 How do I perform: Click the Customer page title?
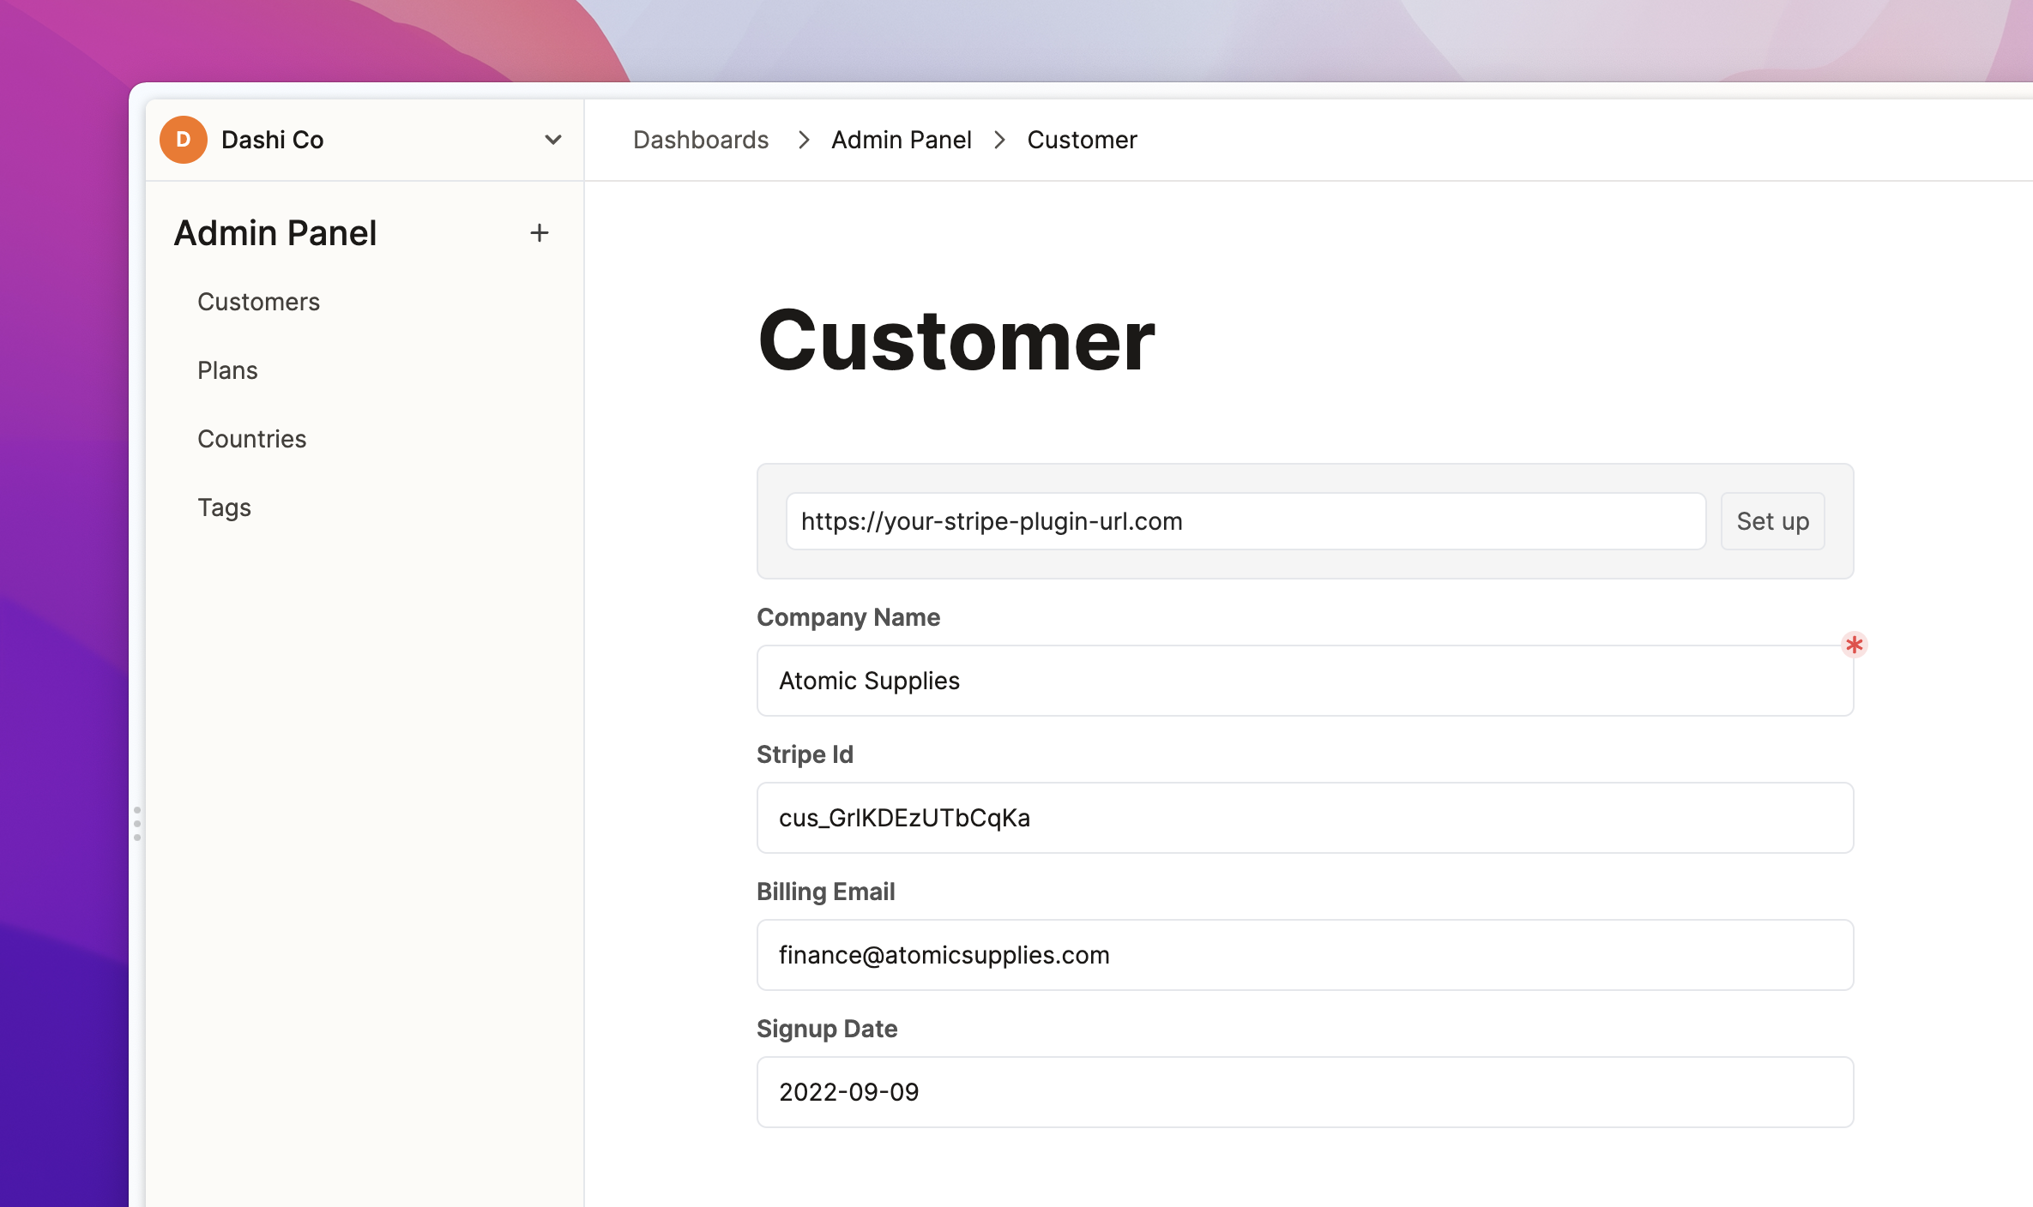click(956, 340)
